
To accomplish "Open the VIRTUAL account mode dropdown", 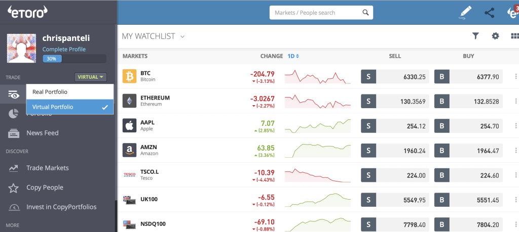I will click(91, 77).
